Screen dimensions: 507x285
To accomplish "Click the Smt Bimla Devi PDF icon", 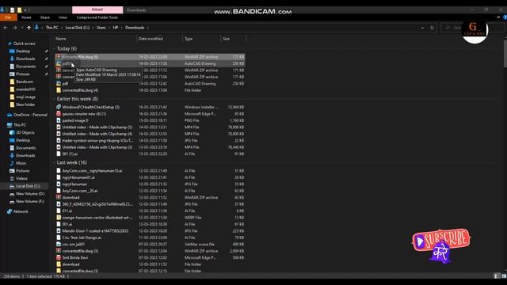I will tap(59, 257).
